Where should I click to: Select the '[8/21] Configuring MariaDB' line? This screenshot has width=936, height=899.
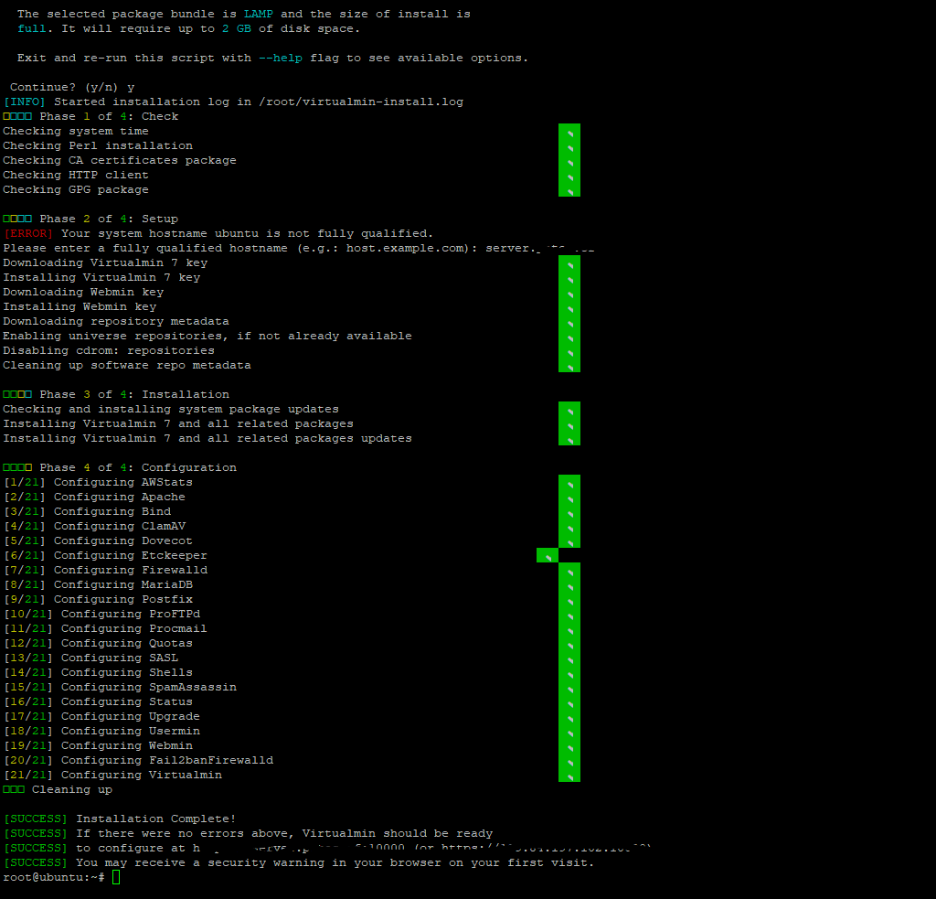point(98,584)
